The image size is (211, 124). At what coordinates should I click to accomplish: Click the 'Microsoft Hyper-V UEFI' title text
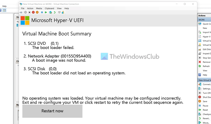pyautogui.click(x=58, y=20)
